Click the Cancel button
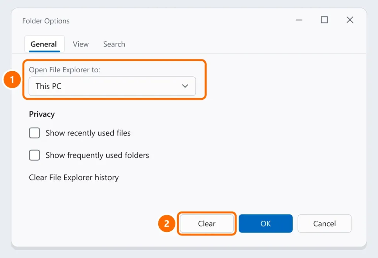The height and width of the screenshot is (258, 378). [324, 224]
